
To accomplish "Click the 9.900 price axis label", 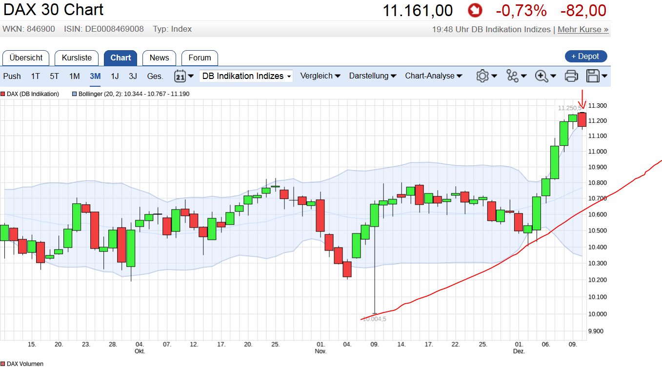I will coord(597,331).
